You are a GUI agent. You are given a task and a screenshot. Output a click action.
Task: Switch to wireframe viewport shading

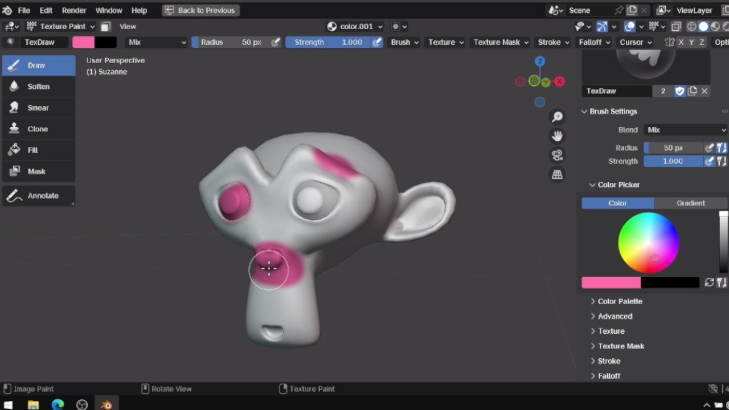click(692, 26)
